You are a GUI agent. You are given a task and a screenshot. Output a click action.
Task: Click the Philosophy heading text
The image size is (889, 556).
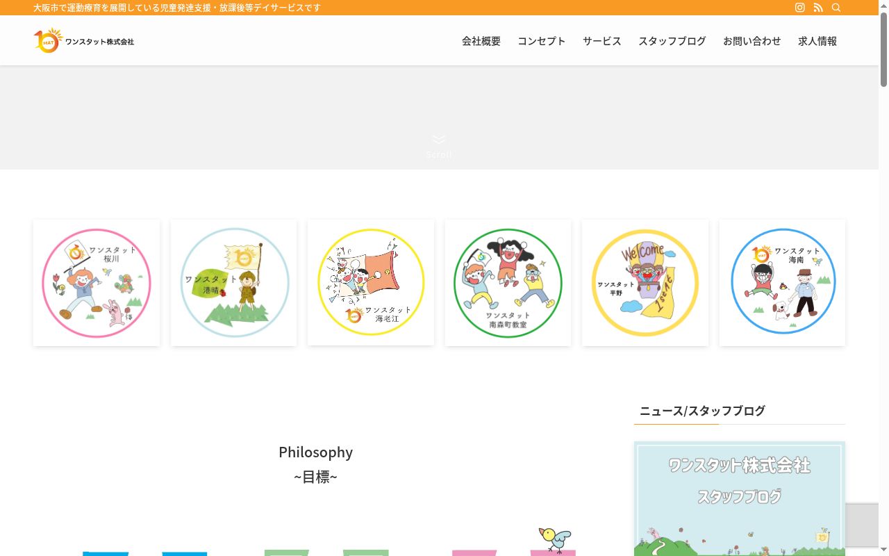pos(316,452)
